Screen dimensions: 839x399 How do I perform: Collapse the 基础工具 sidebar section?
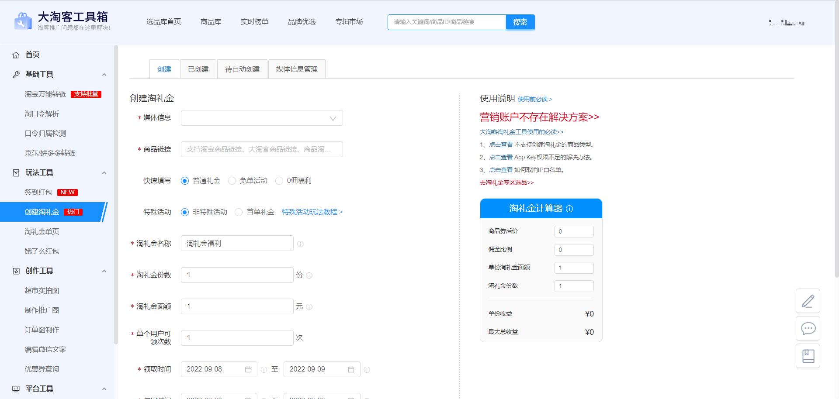(x=104, y=75)
